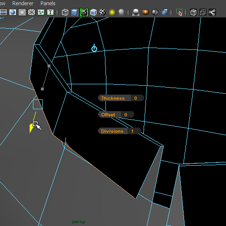Enable the Safe Title 'T' icon
The height and width of the screenshot is (226, 226).
50,12
